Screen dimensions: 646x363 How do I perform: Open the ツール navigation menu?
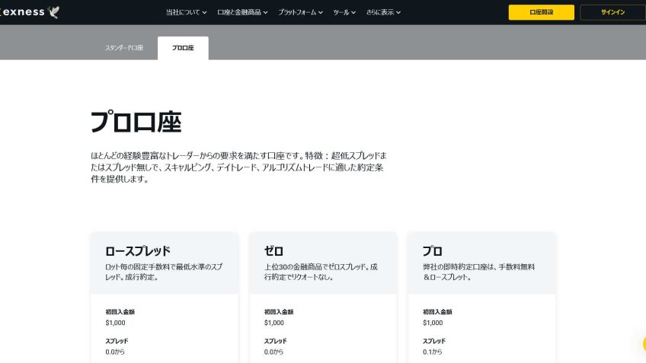tap(344, 12)
